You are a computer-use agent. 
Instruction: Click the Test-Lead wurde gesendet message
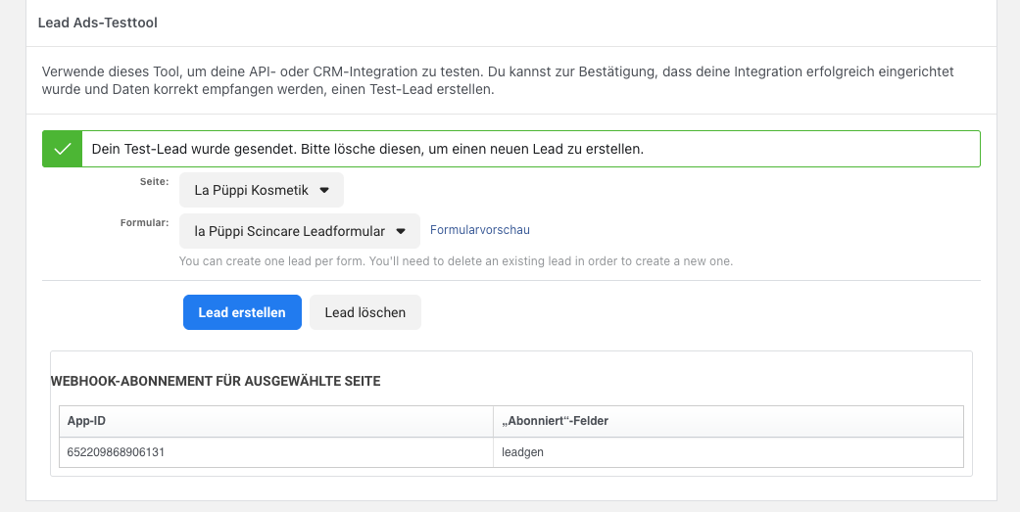pos(367,149)
